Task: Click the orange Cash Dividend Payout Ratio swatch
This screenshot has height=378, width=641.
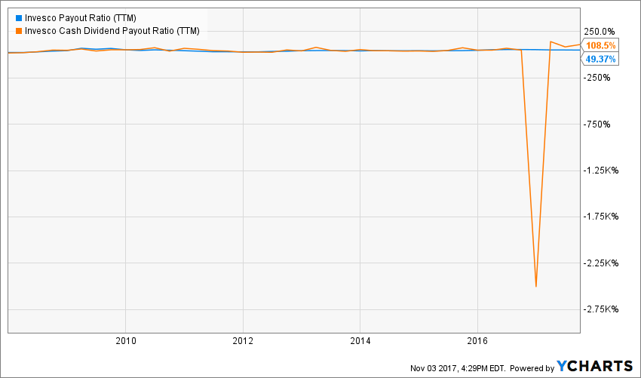Action: pos(18,31)
